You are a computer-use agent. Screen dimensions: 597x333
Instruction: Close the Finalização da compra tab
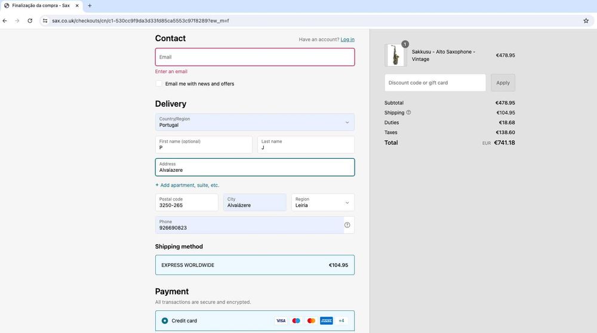point(77,5)
